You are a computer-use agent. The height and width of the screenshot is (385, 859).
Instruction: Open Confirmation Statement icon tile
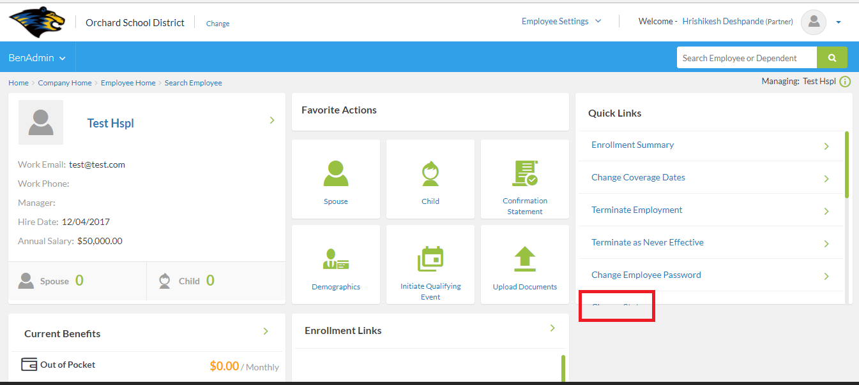524,173
